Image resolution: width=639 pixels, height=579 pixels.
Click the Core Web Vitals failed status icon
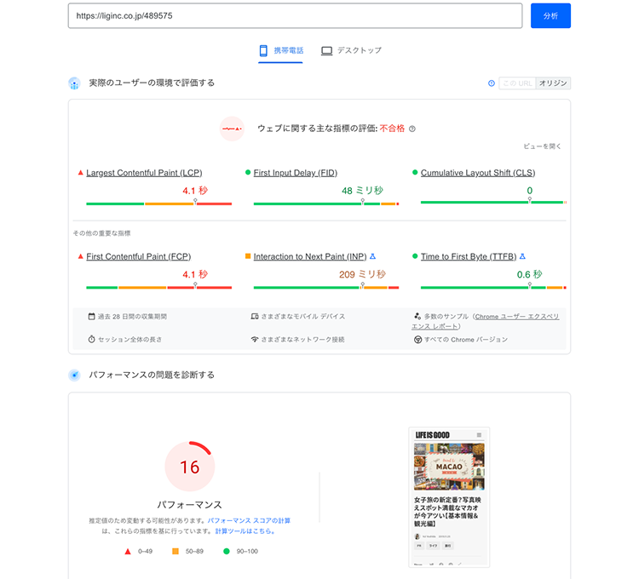coord(232,129)
